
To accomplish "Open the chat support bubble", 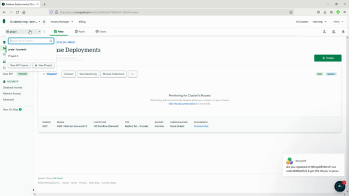I will click(340, 186).
